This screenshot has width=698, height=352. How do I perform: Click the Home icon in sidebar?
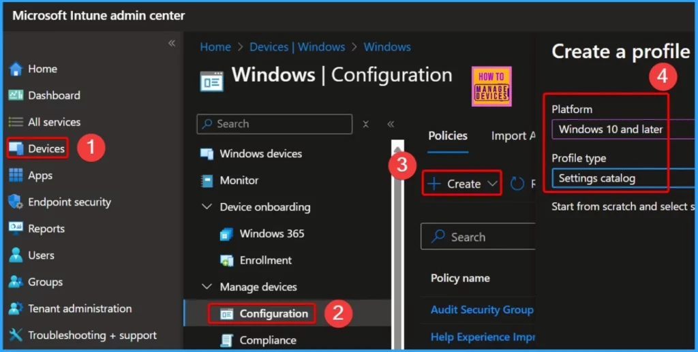(x=16, y=69)
